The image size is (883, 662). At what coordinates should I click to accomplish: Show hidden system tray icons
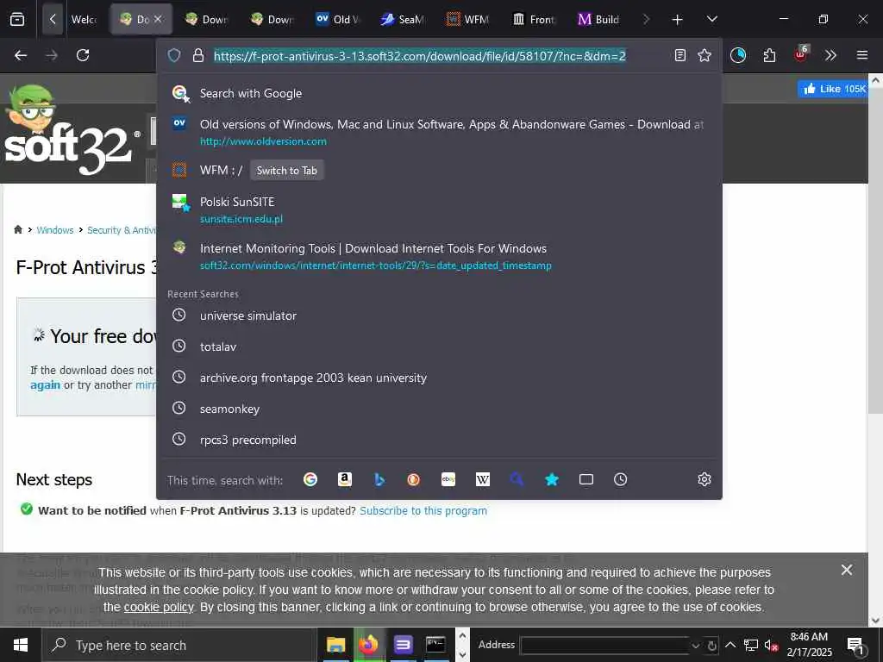click(x=730, y=645)
